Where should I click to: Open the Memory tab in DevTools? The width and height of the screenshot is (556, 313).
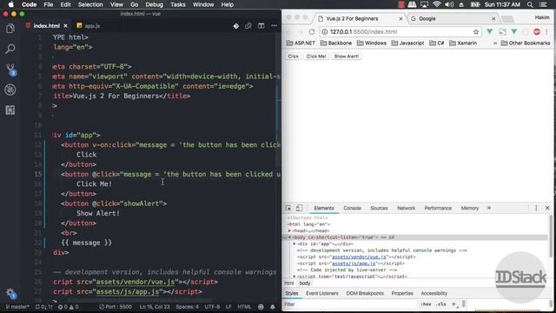point(470,209)
